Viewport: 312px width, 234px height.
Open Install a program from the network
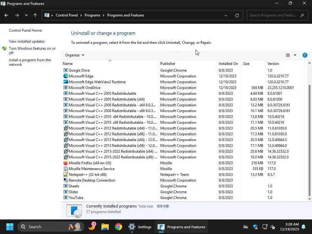coord(30,62)
